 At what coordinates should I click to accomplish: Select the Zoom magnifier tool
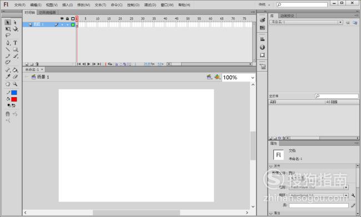click(15, 84)
